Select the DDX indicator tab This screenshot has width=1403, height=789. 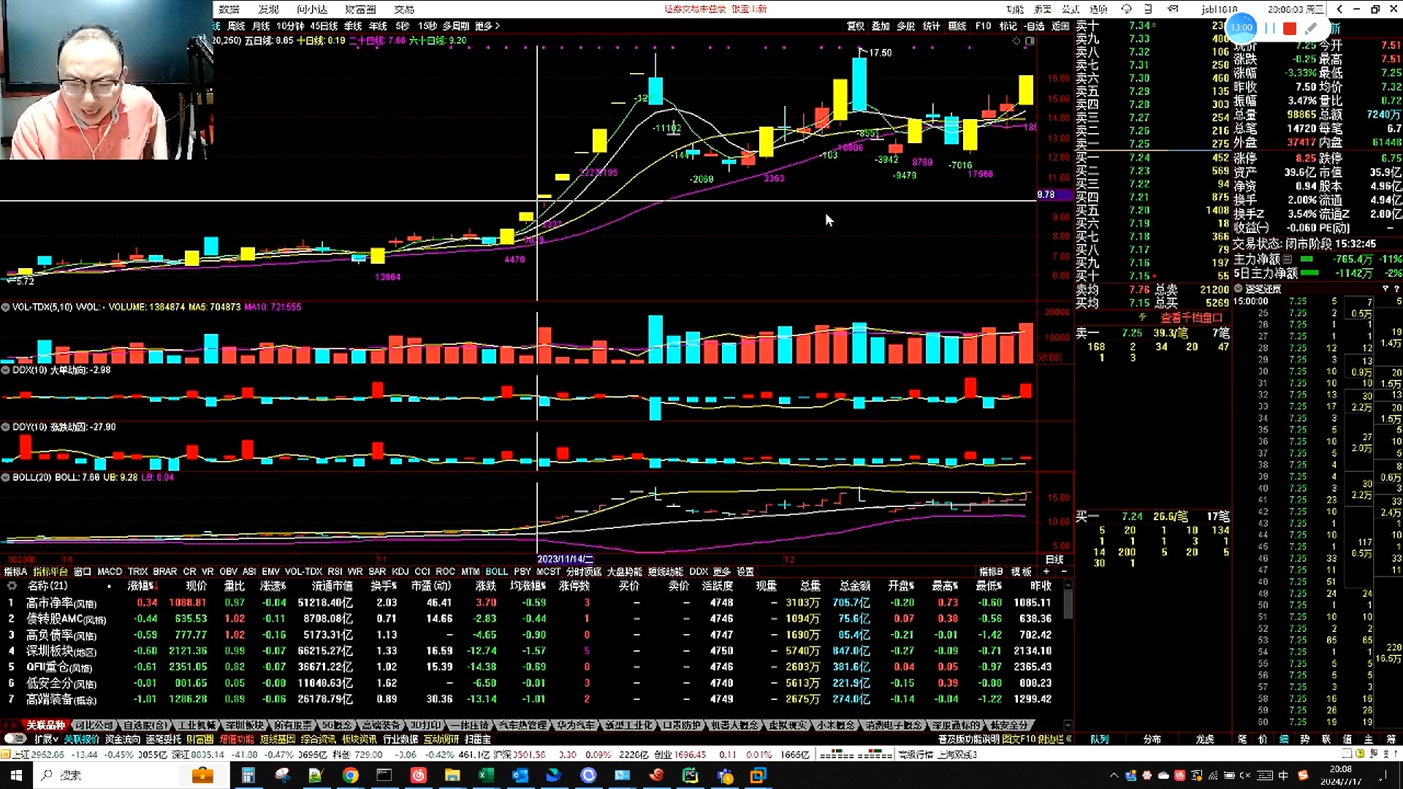pos(699,571)
